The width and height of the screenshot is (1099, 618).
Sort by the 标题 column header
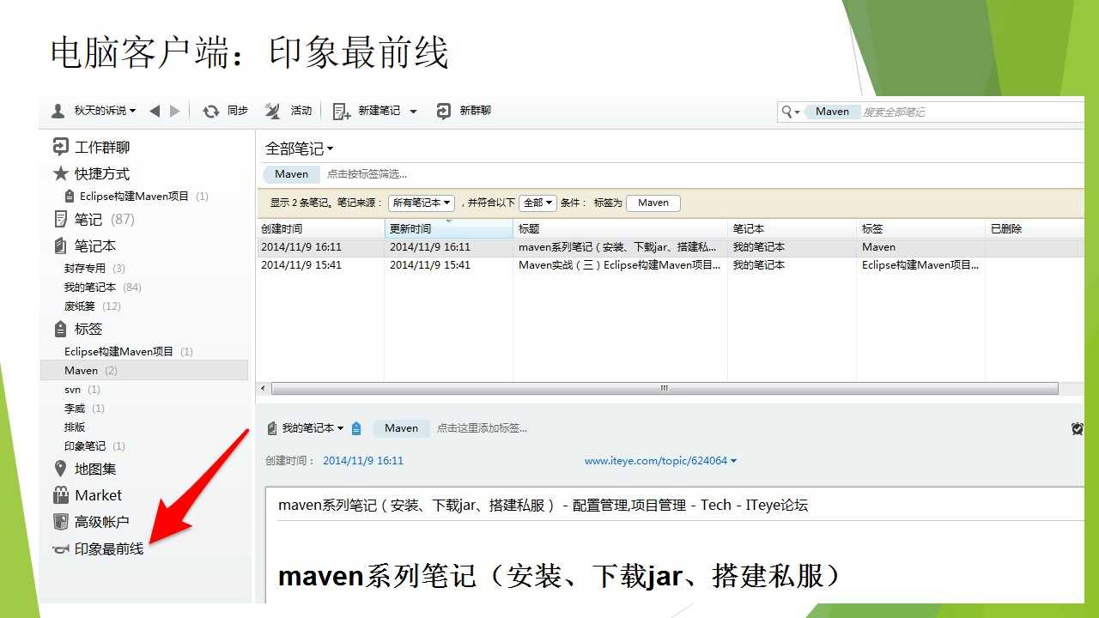coord(620,229)
